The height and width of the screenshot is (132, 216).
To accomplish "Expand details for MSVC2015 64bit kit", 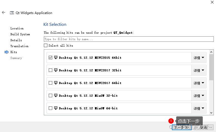I will tap(199, 58).
